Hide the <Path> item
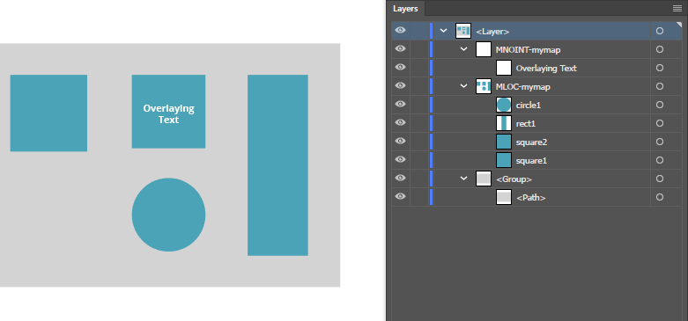 tap(400, 197)
